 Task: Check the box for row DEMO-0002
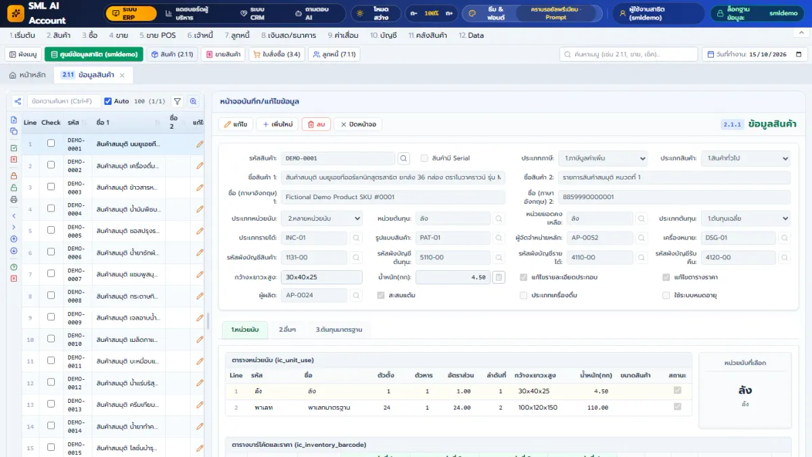coord(51,165)
